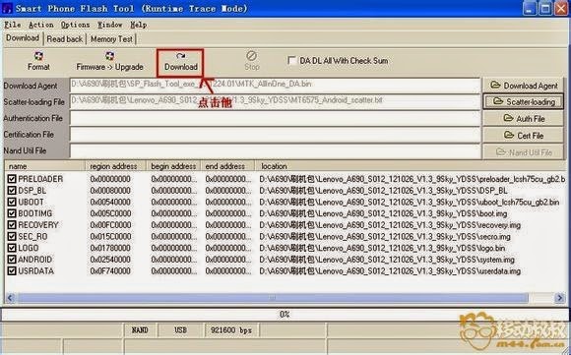This screenshot has width=571, height=355.
Task: Uncheck the SEC_RO partition
Action: 12,236
